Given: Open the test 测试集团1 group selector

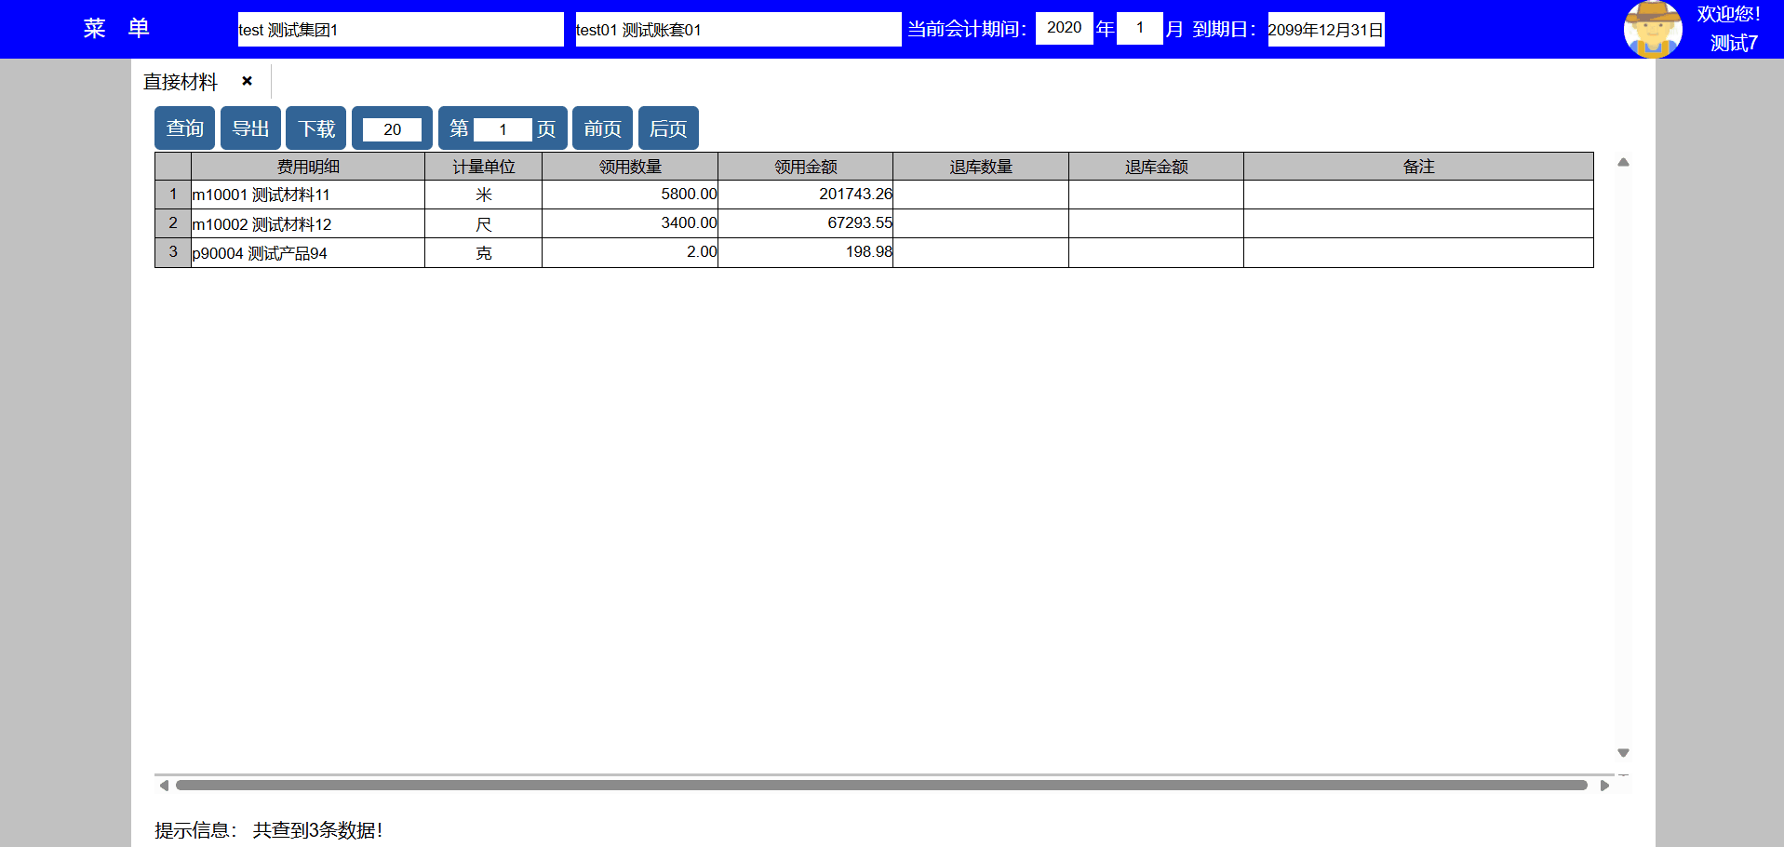Looking at the screenshot, I should pyautogui.click(x=400, y=30).
